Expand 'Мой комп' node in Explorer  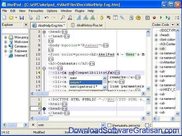[x=6, y=42]
